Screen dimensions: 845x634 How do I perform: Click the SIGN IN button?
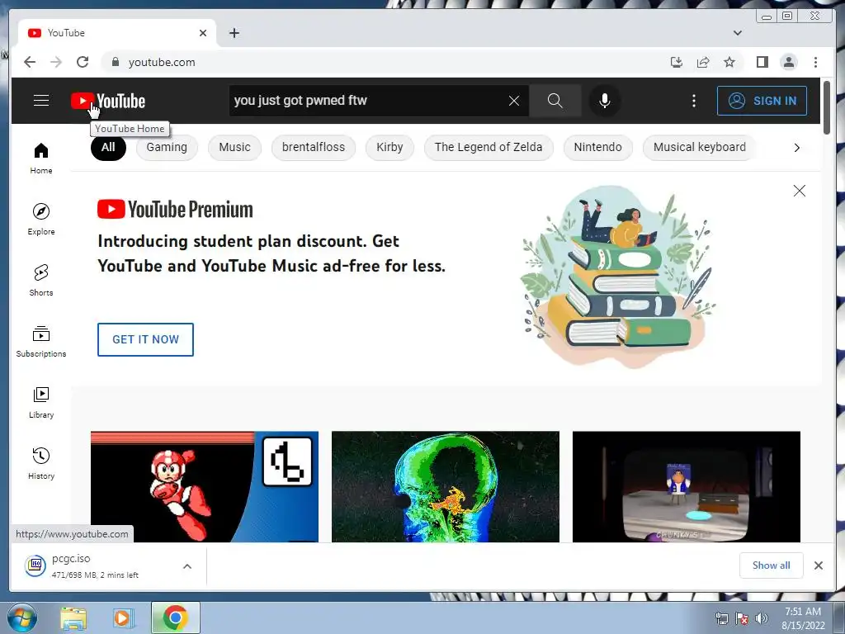762,100
